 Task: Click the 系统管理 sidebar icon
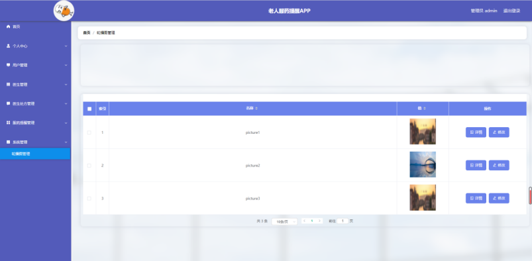click(8, 142)
